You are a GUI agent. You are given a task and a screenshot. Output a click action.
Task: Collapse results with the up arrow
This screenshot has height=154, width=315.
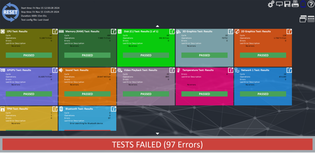point(157,26)
